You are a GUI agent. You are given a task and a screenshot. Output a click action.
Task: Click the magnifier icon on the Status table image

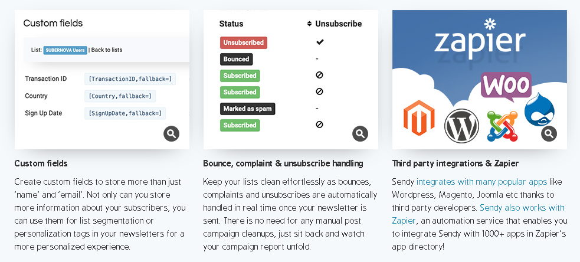(360, 133)
